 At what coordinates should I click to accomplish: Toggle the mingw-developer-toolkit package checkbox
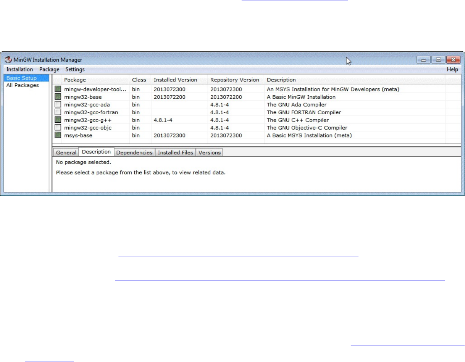[58, 89]
